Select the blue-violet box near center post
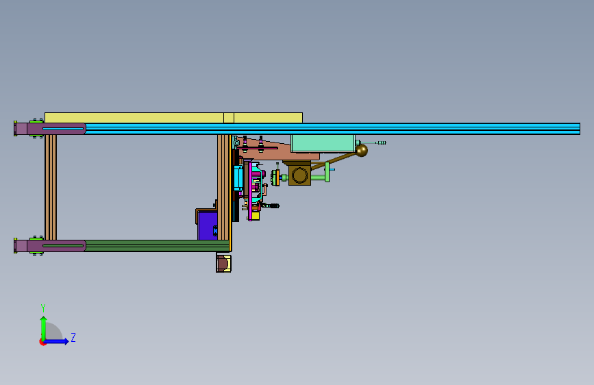594x385 pixels. [x=207, y=226]
